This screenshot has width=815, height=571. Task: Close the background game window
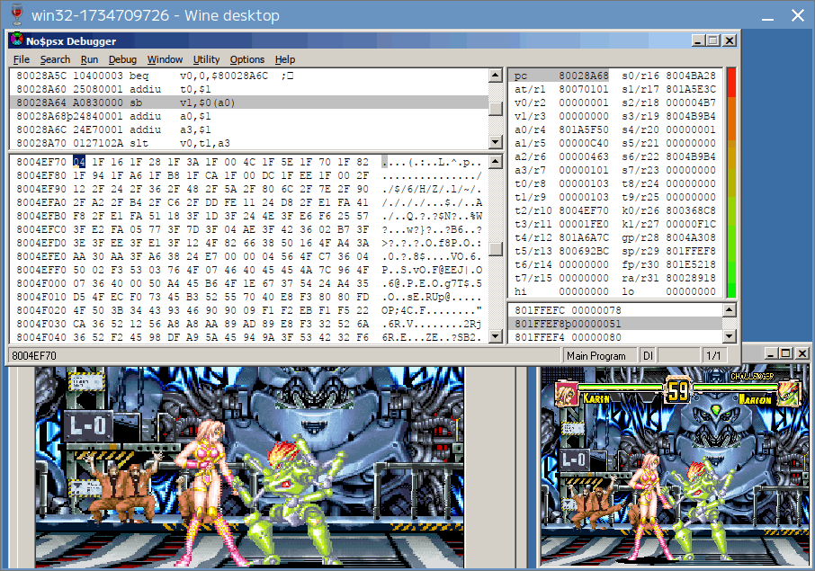click(802, 353)
